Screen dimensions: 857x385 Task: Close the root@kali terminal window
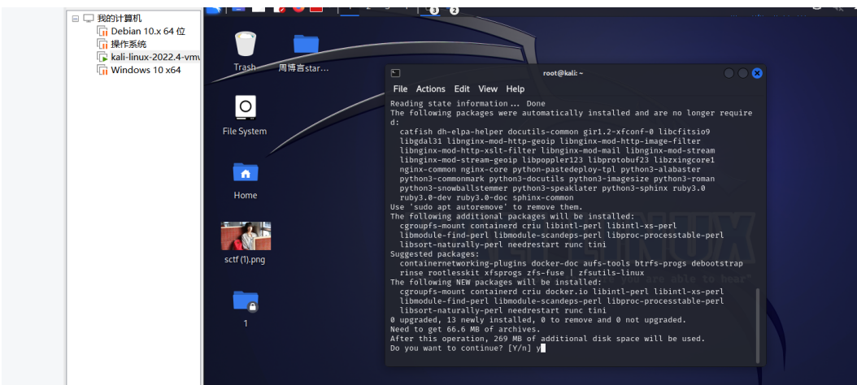(x=757, y=73)
